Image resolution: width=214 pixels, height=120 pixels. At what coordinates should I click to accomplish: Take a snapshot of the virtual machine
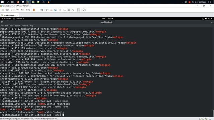point(47,10)
